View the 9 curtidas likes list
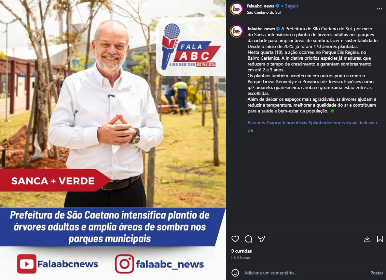The width and height of the screenshot is (386, 280). click(x=241, y=251)
